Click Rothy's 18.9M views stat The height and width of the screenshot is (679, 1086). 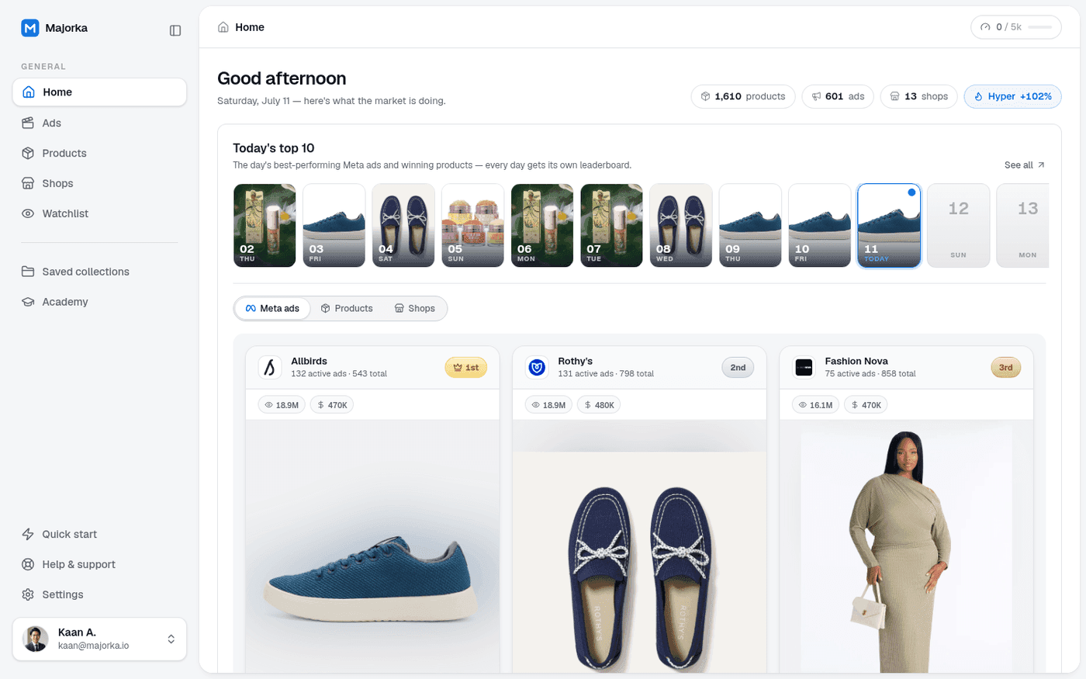[x=548, y=405]
